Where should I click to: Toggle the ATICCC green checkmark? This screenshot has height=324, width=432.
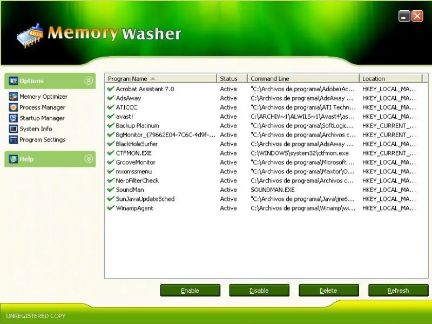coord(111,107)
